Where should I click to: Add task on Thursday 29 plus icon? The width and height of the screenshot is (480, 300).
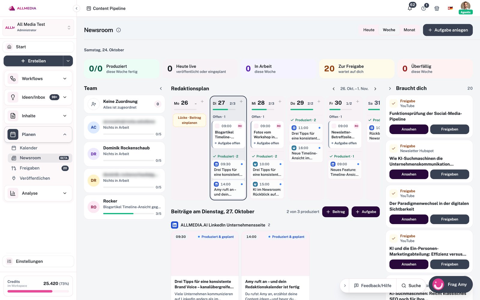pyautogui.click(x=319, y=101)
